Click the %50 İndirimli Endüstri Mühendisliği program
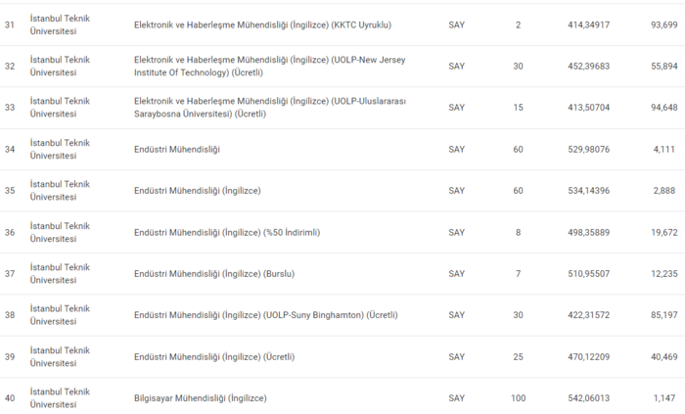 pos(227,232)
